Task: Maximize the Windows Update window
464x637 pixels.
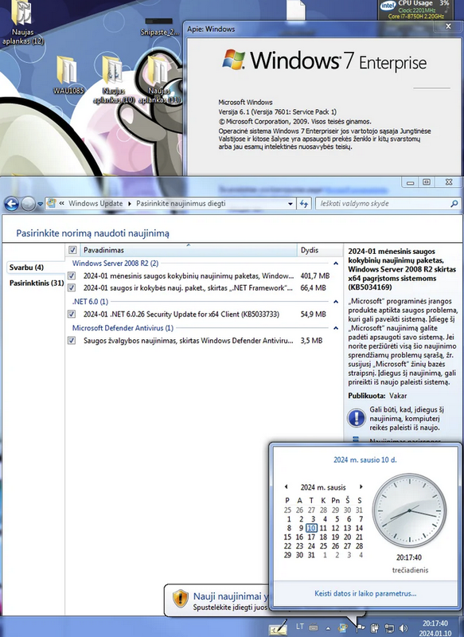Action: 427,182
